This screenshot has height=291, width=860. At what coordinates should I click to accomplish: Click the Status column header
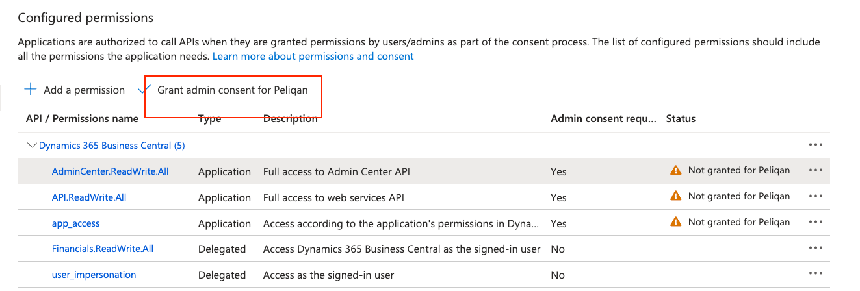(681, 118)
